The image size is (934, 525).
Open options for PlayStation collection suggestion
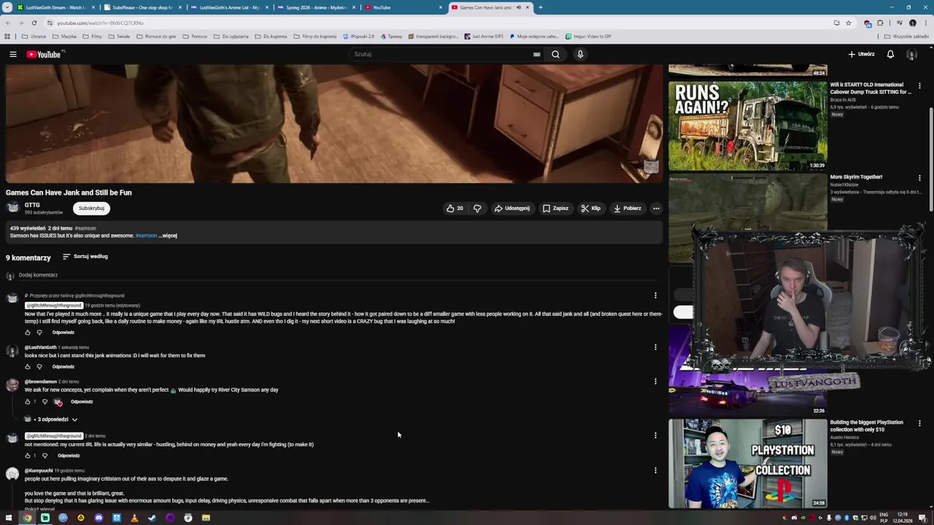coord(919,424)
